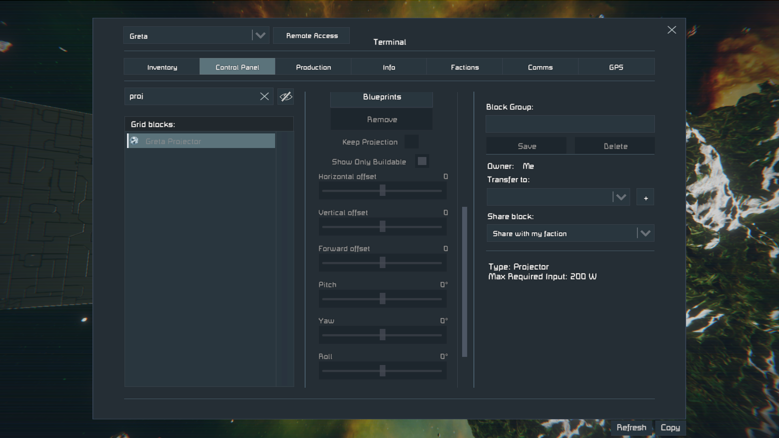Switch to the Inventory tab
Image resolution: width=779 pixels, height=438 pixels.
point(162,67)
